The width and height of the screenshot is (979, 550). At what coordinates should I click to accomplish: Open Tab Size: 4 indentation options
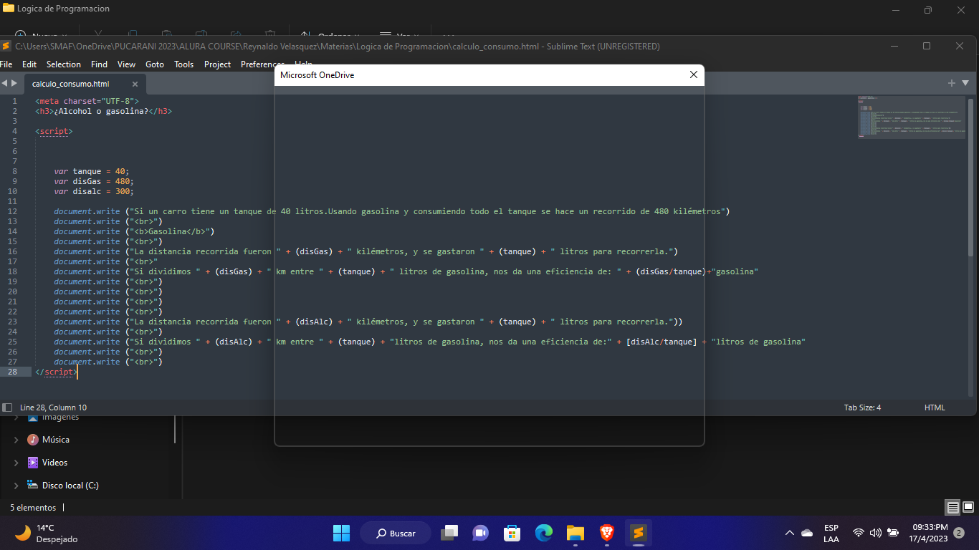tap(862, 407)
